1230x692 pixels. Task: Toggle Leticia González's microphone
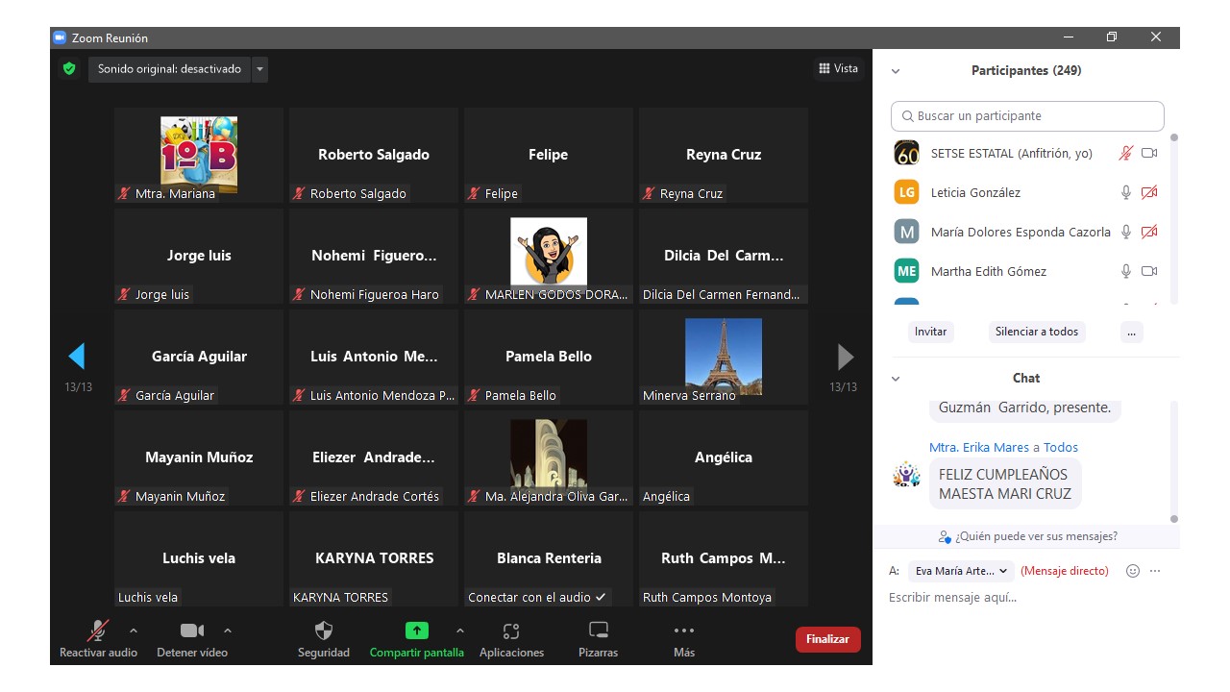[1126, 192]
